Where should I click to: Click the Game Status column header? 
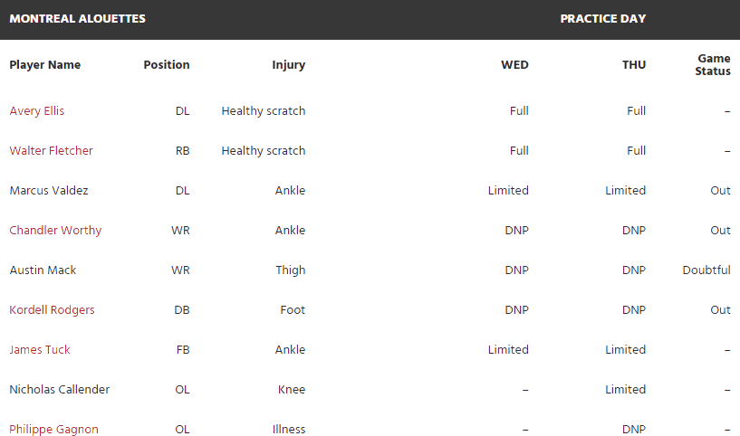(x=713, y=64)
